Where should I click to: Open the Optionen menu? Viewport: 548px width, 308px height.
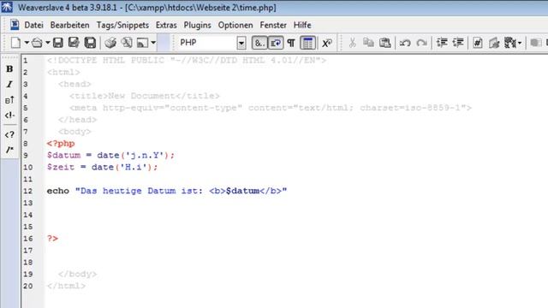point(235,25)
